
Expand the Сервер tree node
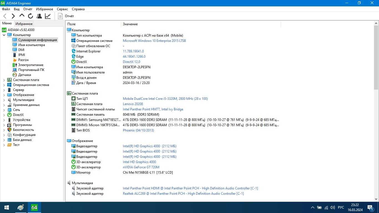[4, 90]
